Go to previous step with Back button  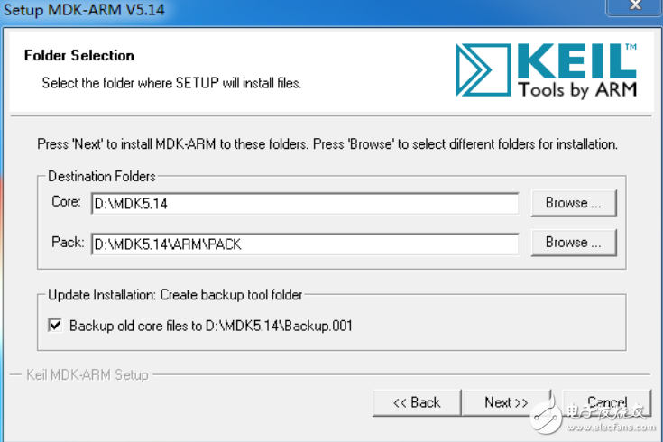tap(417, 402)
